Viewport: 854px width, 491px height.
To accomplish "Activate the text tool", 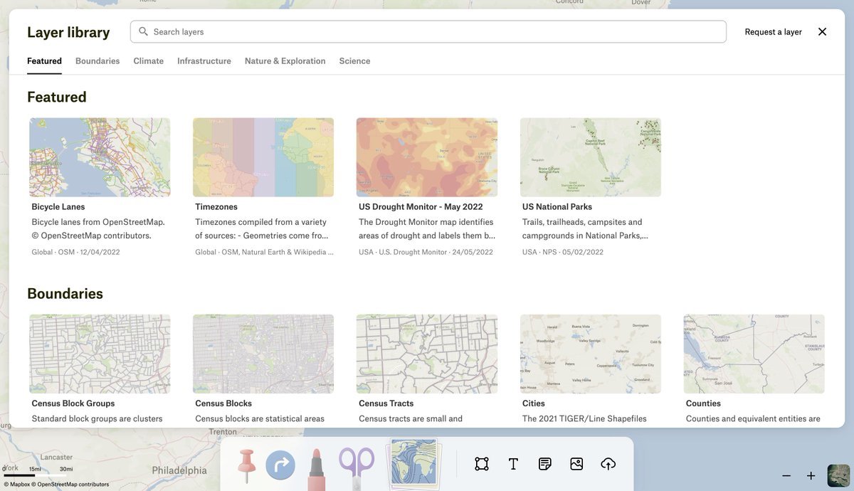I will (x=513, y=464).
